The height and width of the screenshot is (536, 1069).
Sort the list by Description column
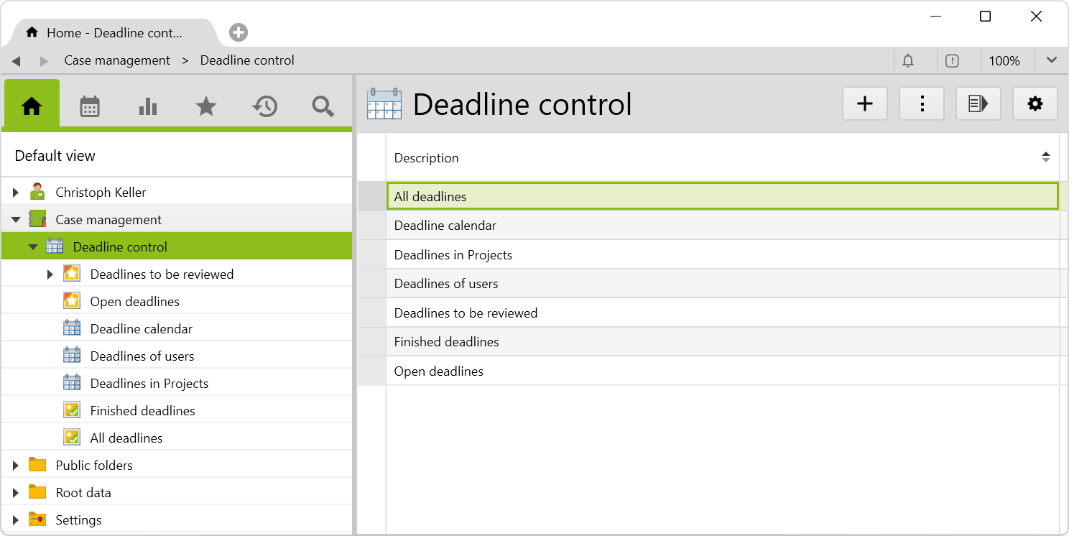1045,157
